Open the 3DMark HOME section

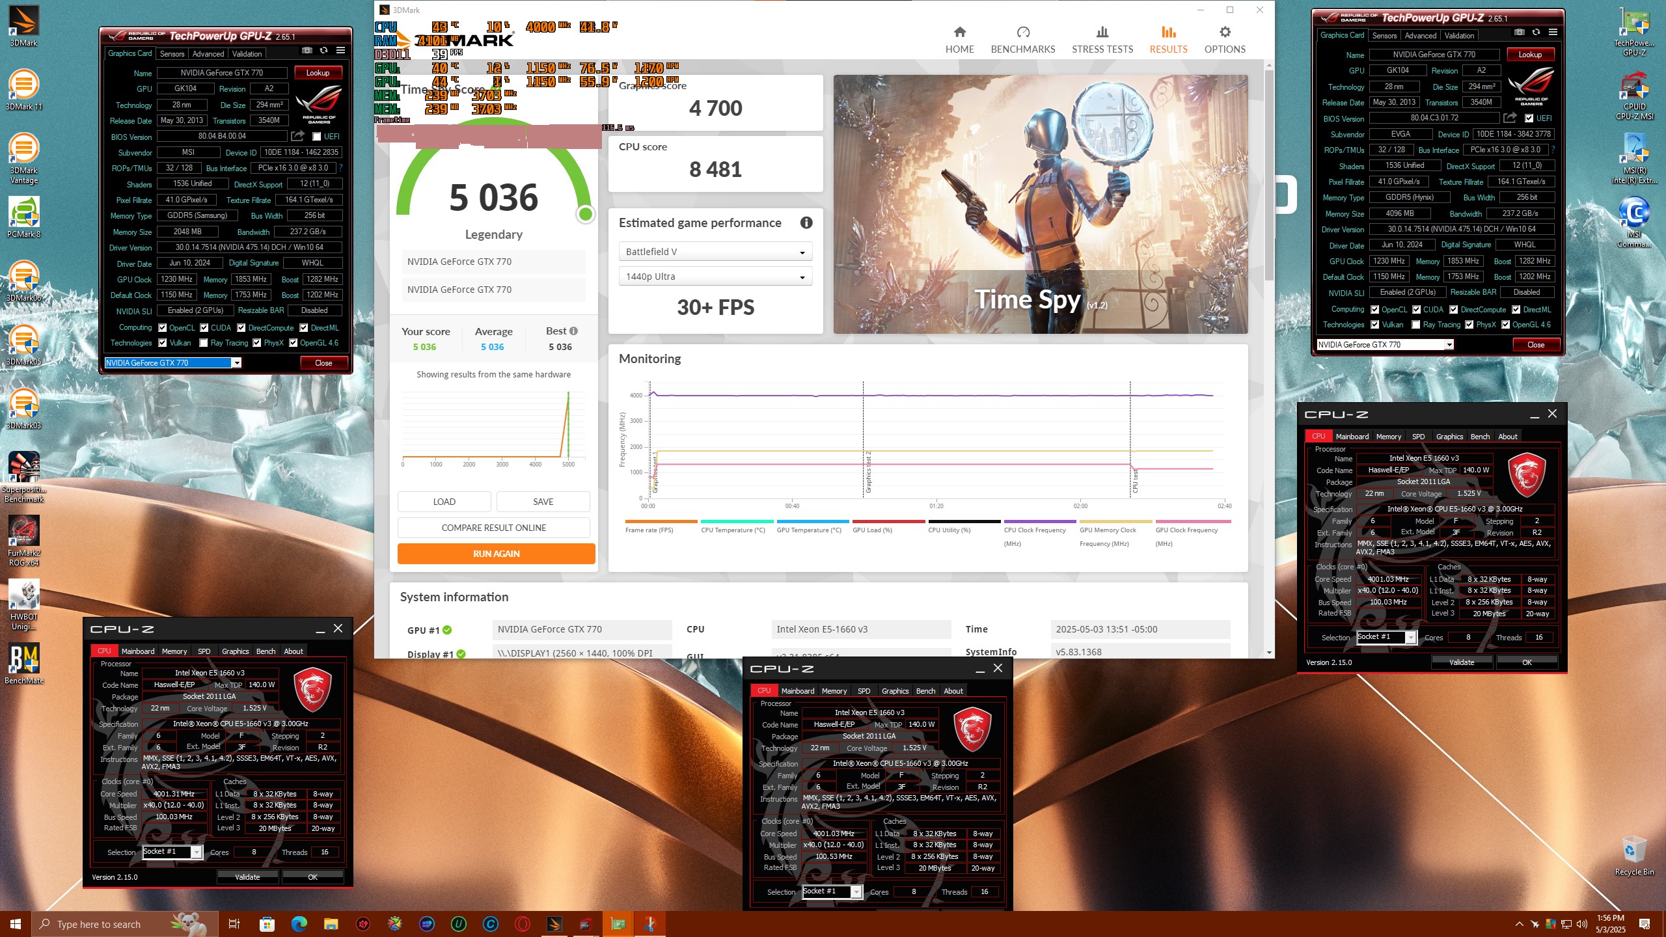pyautogui.click(x=959, y=40)
